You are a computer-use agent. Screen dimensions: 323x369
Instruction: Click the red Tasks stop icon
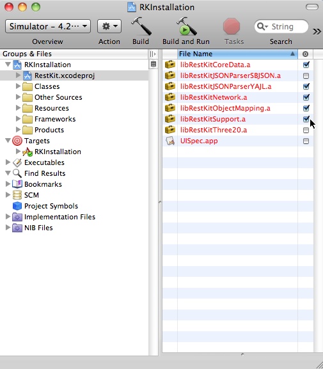[x=232, y=26]
